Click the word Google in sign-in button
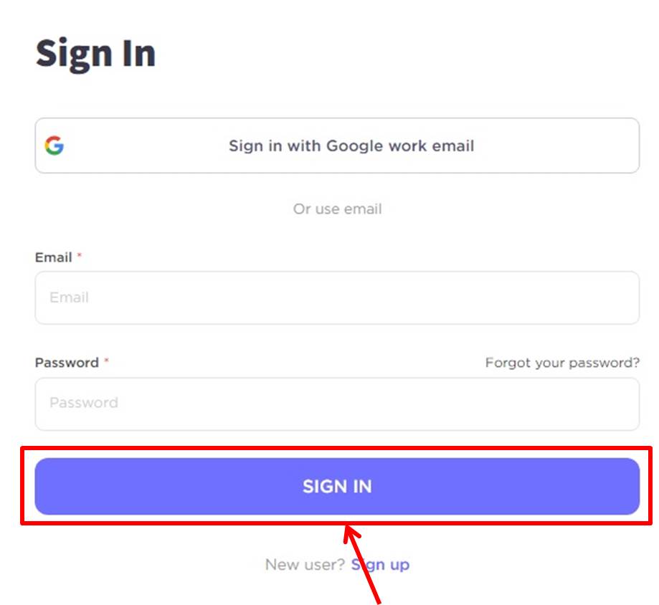This screenshot has height=605, width=659. pyautogui.click(x=355, y=146)
